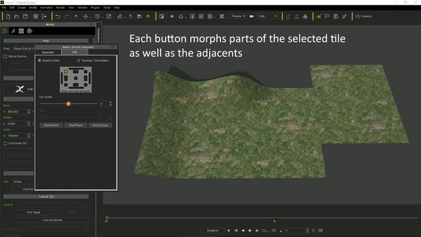Click the Export icon in the toolbar
Image resolution: width=421 pixels, height=237 pixels.
tap(44, 16)
